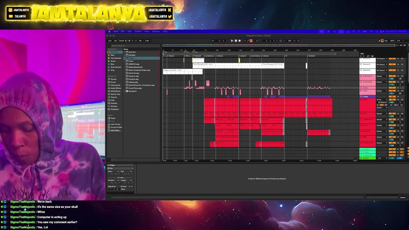Toggle the Computer MIDI Keyboard button
Screen dimensions: 409x230
coord(382,41)
